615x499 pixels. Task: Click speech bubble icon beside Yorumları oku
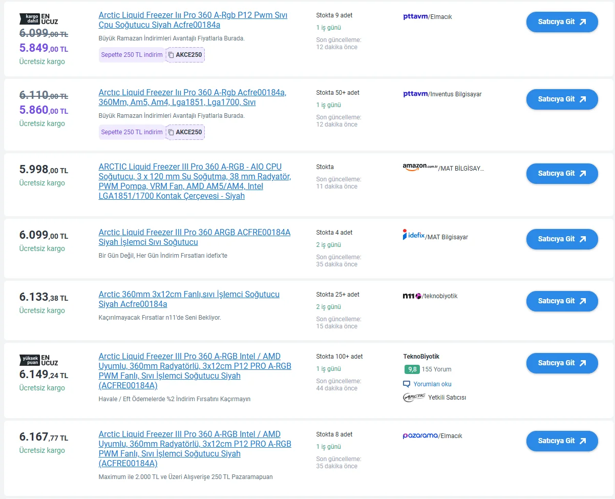pyautogui.click(x=407, y=384)
